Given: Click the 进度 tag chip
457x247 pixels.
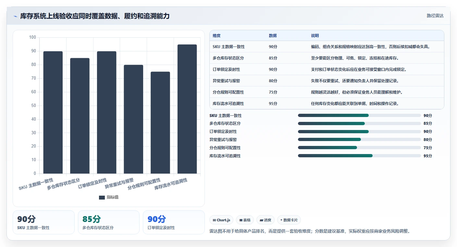Looking at the screenshot, I should click(266, 220).
